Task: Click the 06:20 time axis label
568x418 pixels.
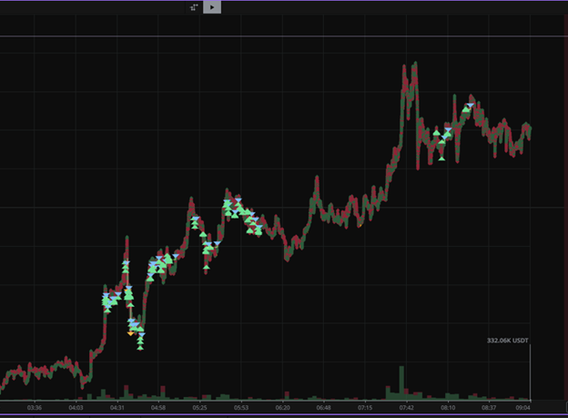Action: pos(282,408)
